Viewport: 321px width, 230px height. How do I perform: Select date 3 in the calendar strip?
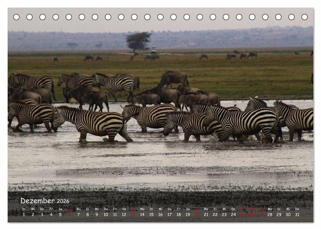click(42, 214)
